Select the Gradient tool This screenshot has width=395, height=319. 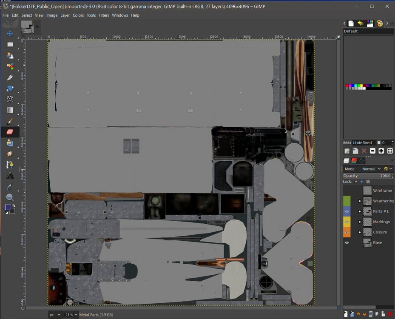(10, 110)
